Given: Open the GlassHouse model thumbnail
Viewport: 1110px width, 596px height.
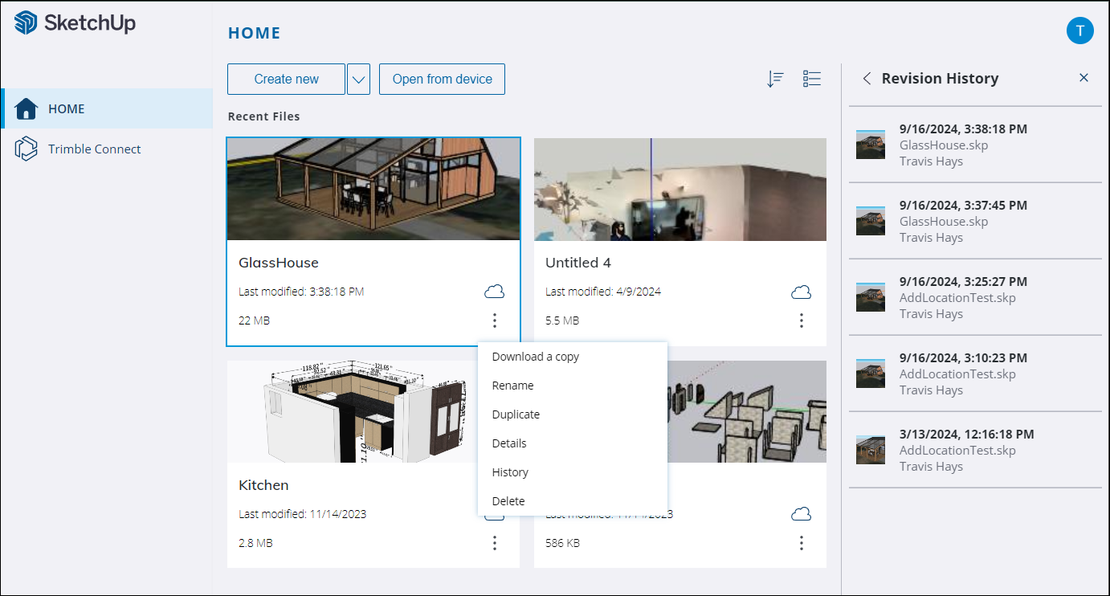Looking at the screenshot, I should coord(373,190).
